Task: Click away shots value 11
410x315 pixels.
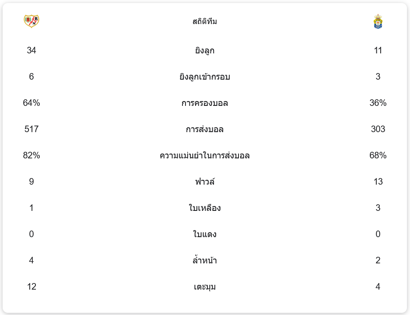Action: coord(378,50)
